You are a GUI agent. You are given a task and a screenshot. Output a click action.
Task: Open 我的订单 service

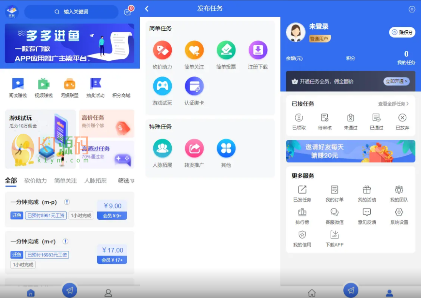(x=334, y=194)
